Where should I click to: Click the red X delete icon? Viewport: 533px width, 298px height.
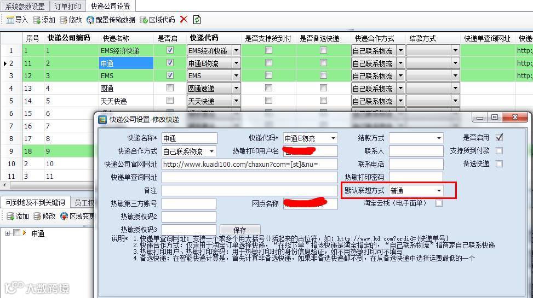click(184, 19)
